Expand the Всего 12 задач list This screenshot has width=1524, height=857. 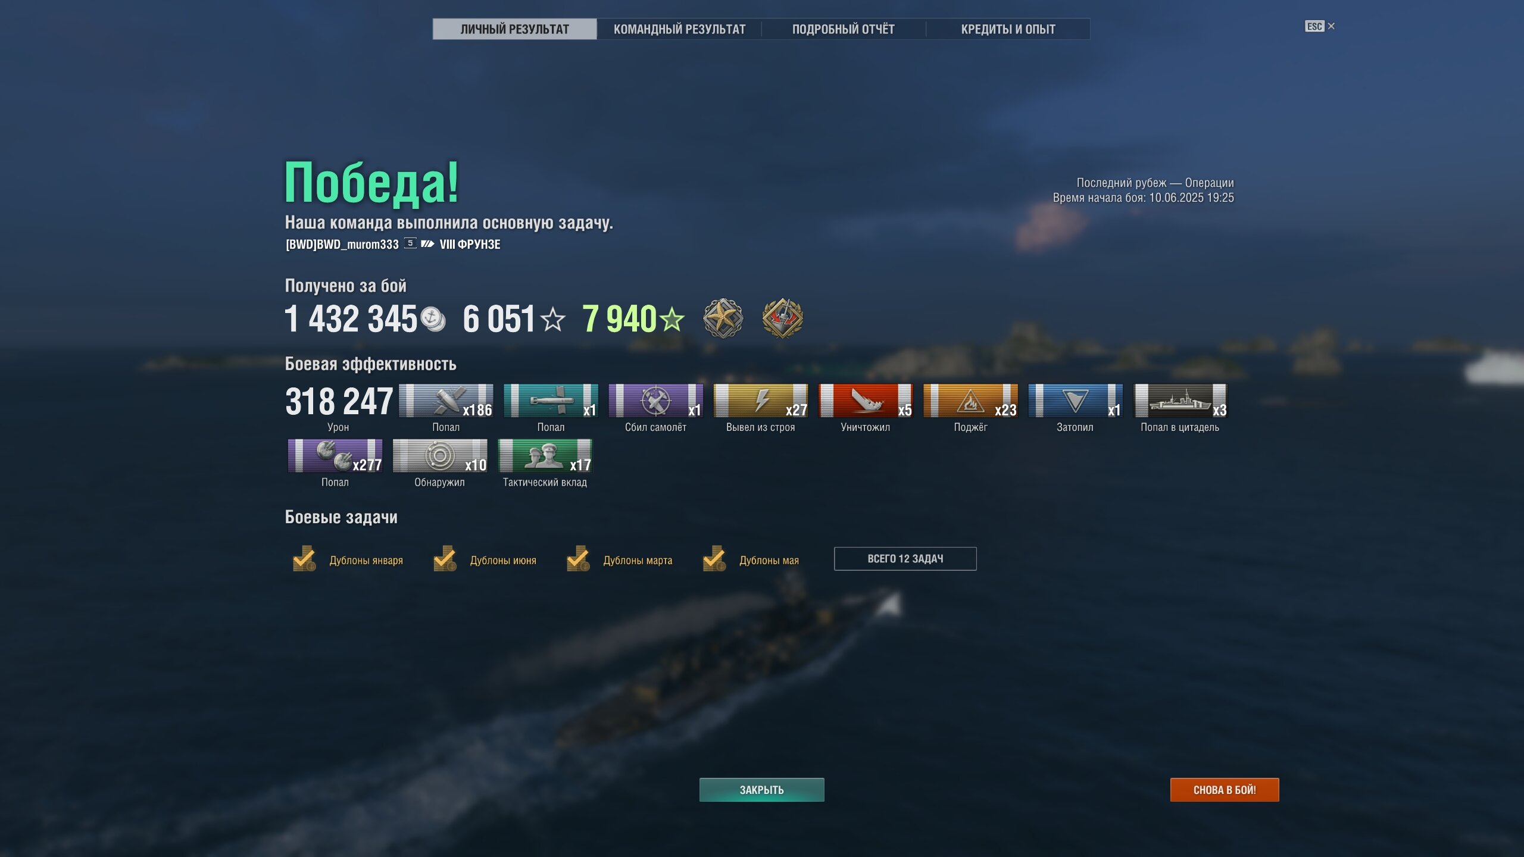tap(905, 559)
